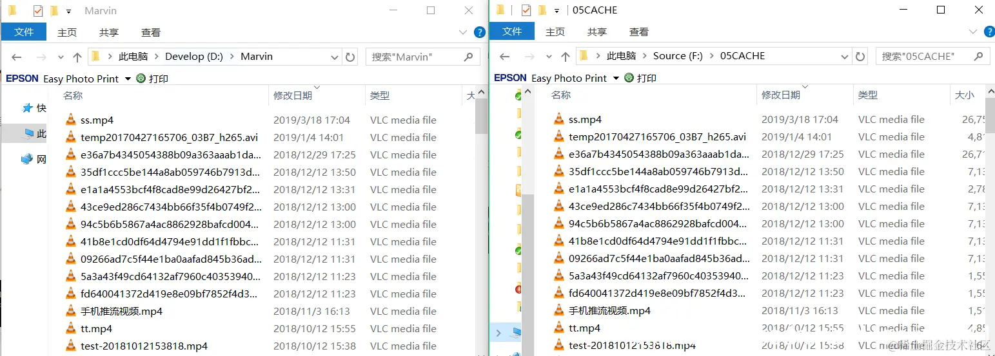This screenshot has height=356, width=995.
Task: Select 5a3a43f49cd64132af7960c40353940 file in 05CACHE window
Action: pyautogui.click(x=659, y=276)
